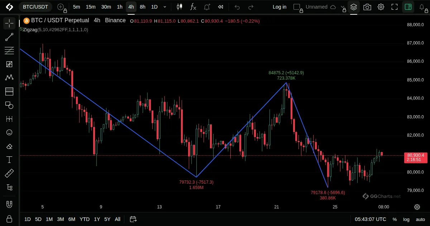Viewport: 430px width, 226px height.
Task: Toggle lock all drawings padlock
Action: 9,218
